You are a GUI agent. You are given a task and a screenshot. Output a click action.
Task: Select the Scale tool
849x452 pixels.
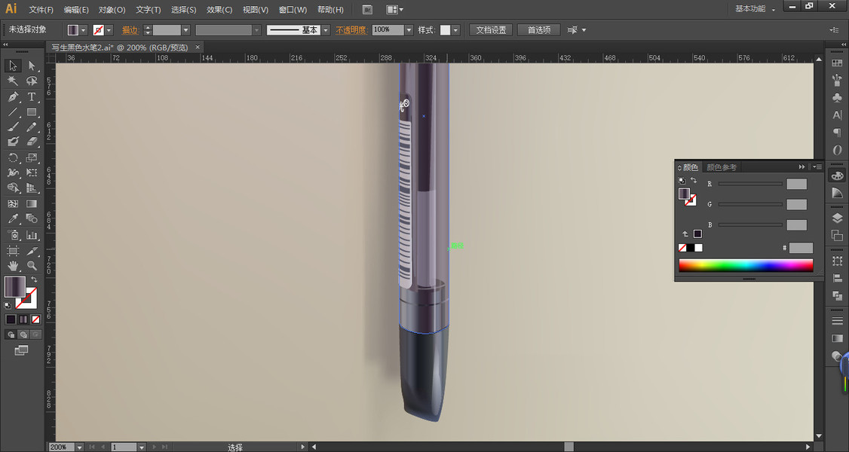(32, 158)
